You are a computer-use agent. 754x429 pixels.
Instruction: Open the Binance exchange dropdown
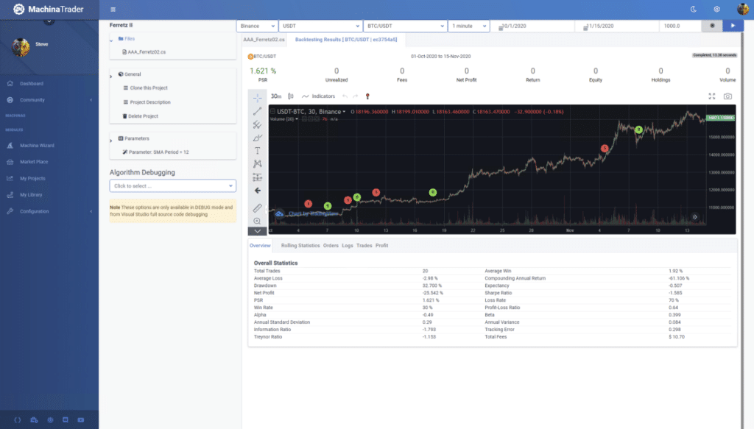pos(257,26)
